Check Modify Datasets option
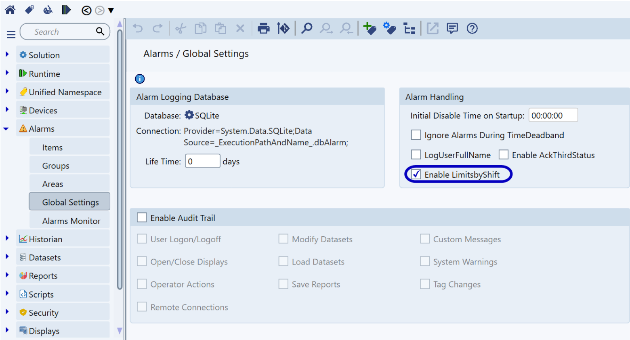 (x=283, y=239)
